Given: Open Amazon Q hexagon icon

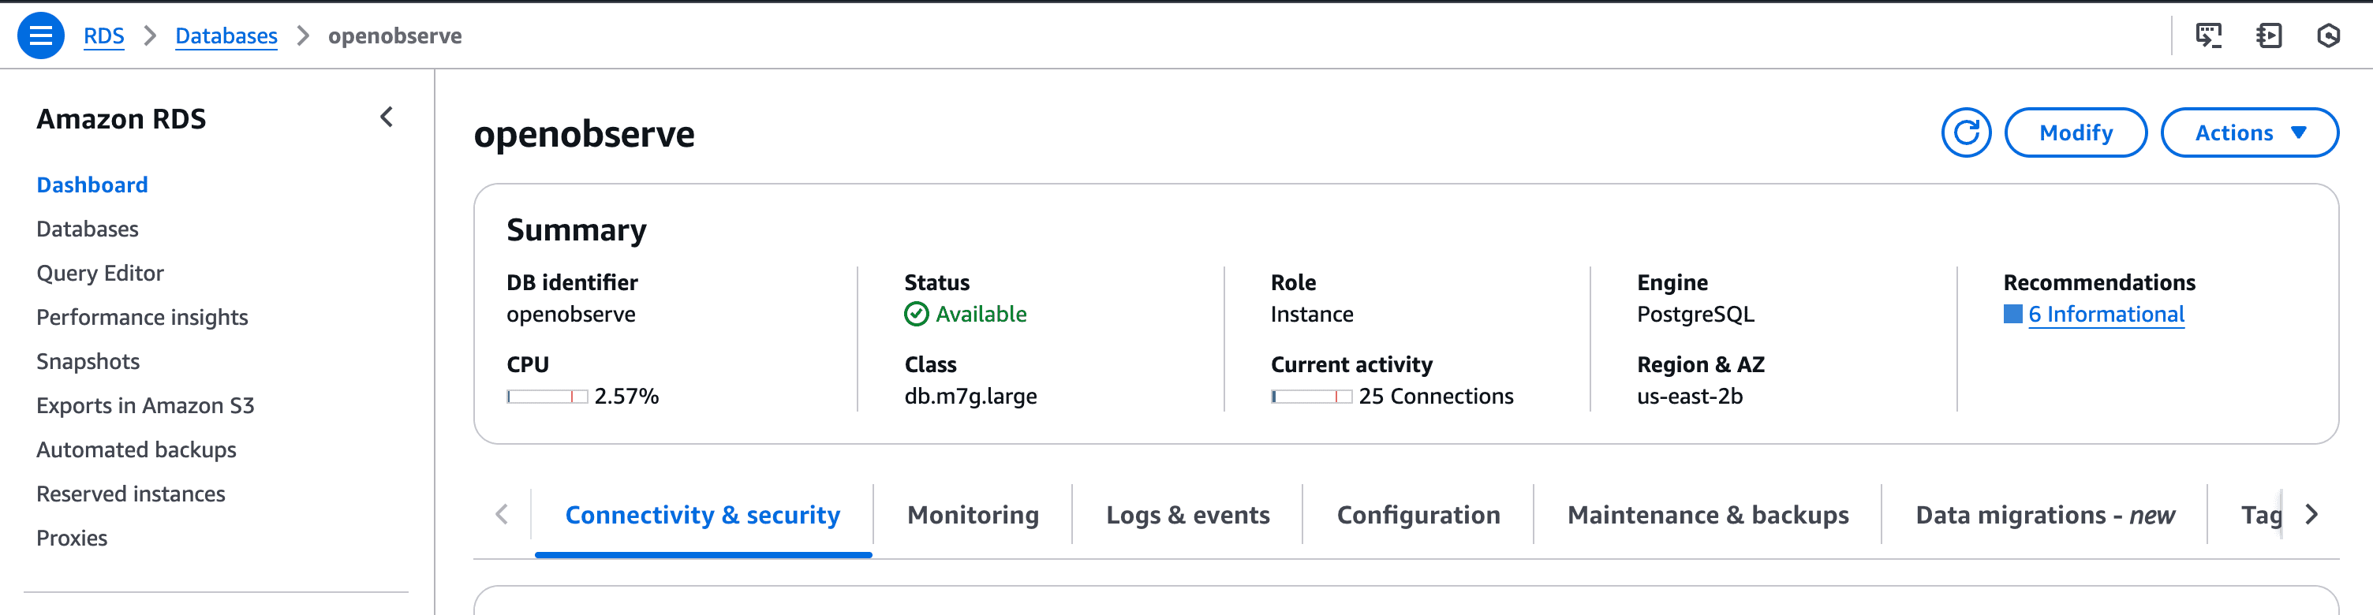Looking at the screenshot, I should (x=2330, y=35).
